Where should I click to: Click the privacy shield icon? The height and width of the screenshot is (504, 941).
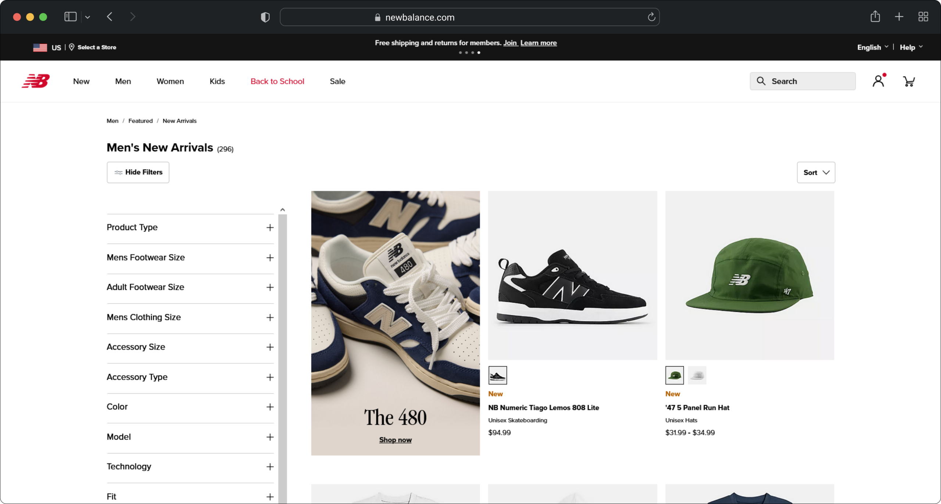[x=265, y=17]
